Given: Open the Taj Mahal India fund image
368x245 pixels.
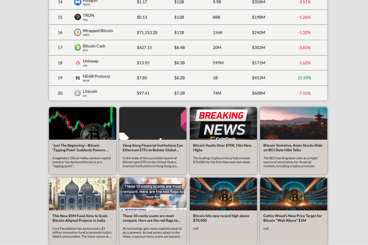Looking at the screenshot, I should pos(82,194).
